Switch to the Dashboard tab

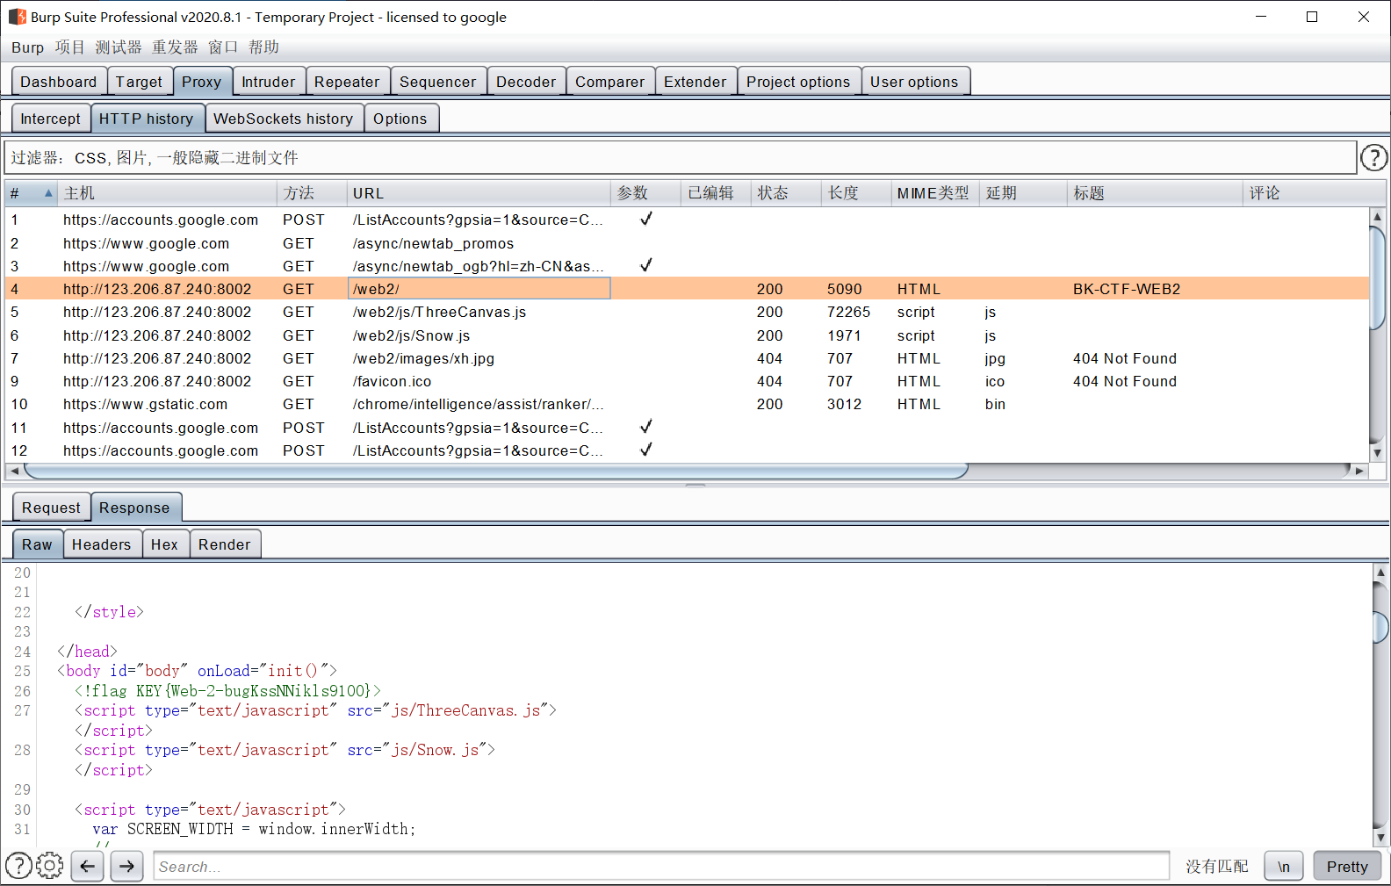(x=59, y=82)
